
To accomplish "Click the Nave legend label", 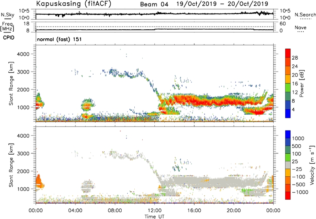I will [x=301, y=27].
